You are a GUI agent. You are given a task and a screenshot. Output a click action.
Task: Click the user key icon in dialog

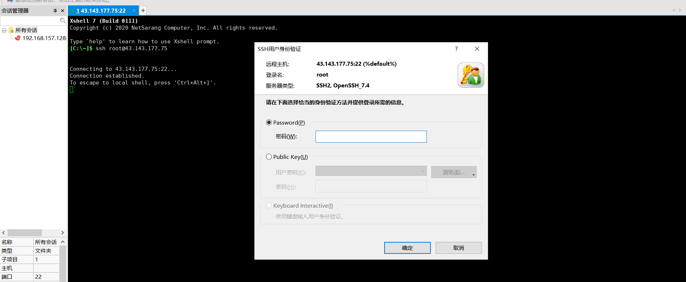pos(471,75)
